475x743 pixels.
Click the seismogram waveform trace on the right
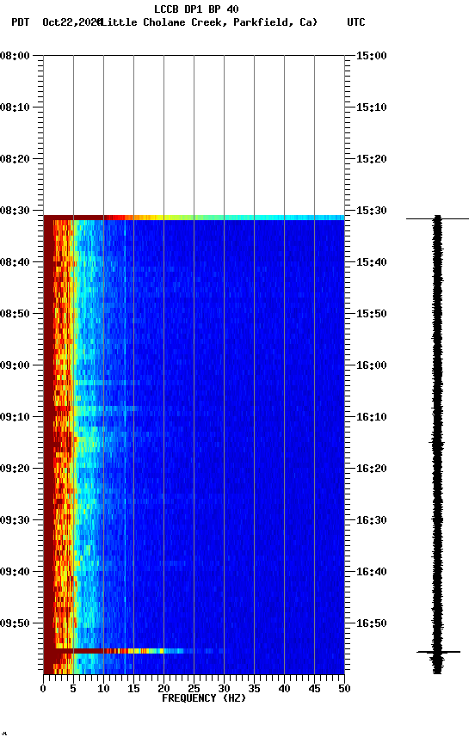(x=437, y=445)
